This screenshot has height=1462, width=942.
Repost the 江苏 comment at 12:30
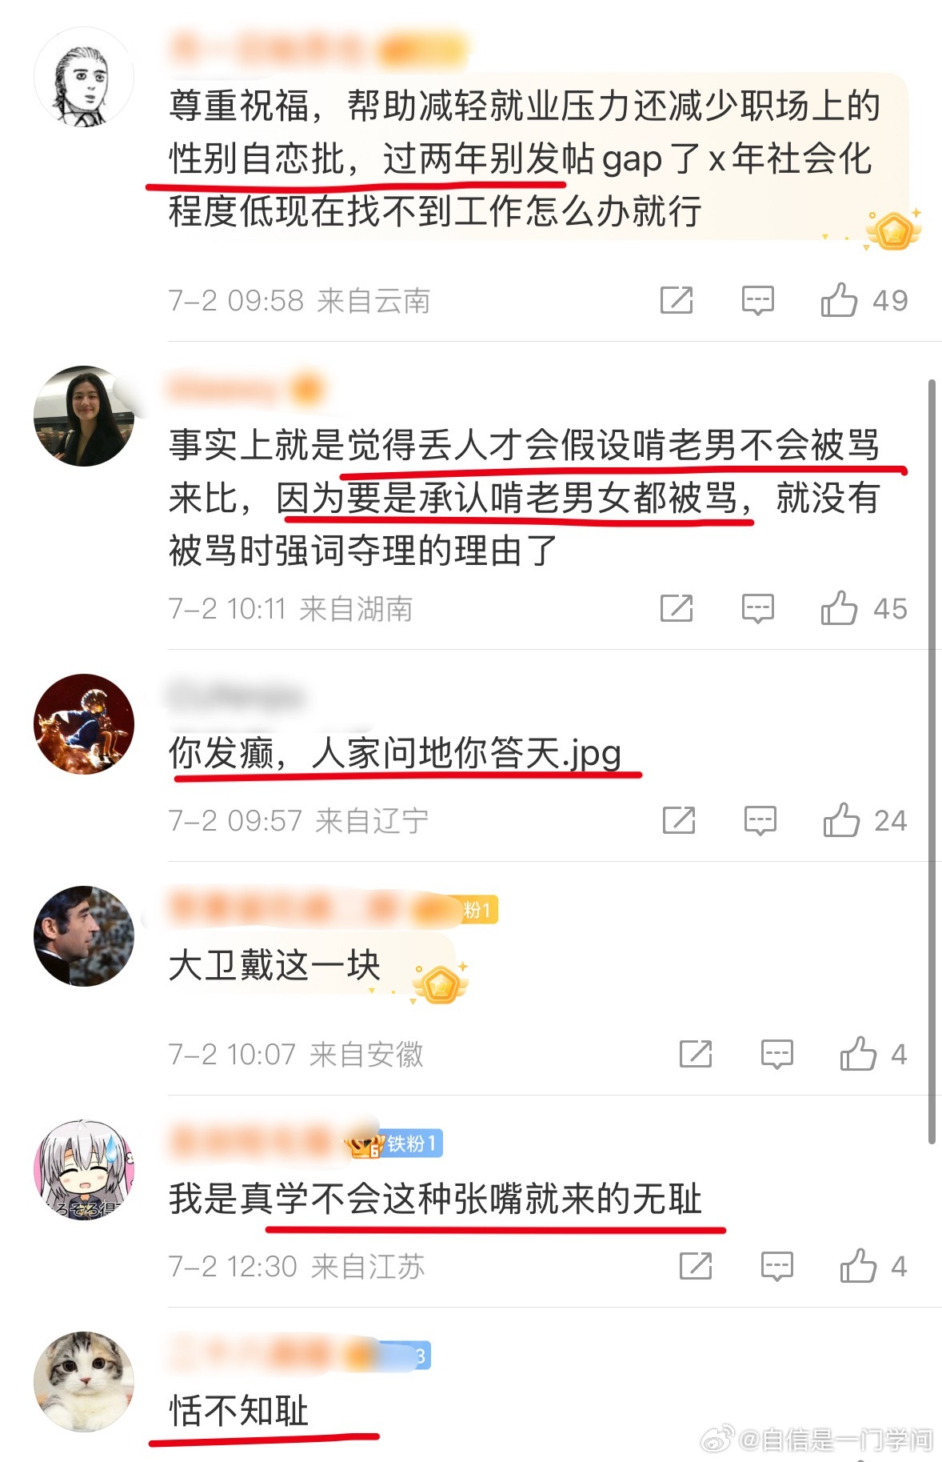[x=696, y=1266]
